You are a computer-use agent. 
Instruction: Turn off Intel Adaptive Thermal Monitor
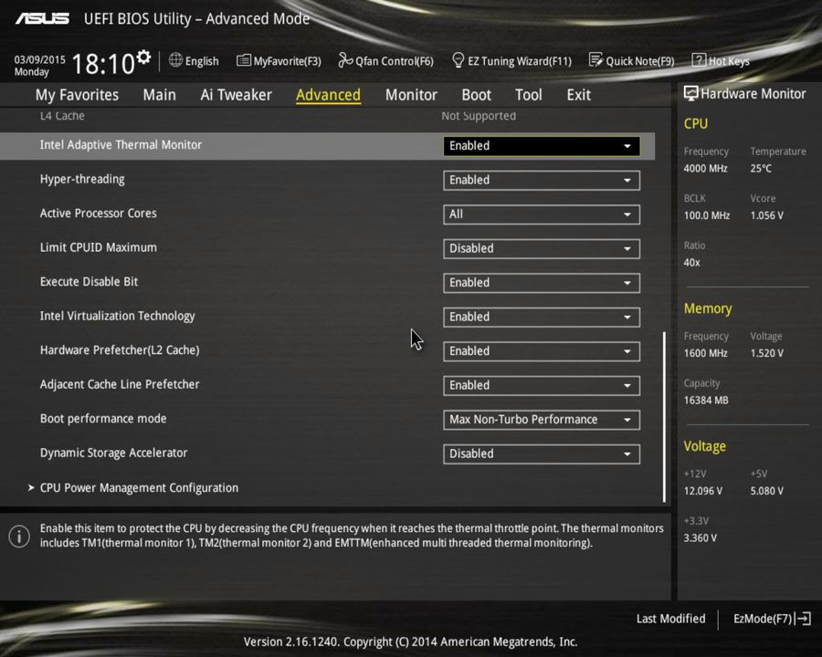tap(541, 145)
